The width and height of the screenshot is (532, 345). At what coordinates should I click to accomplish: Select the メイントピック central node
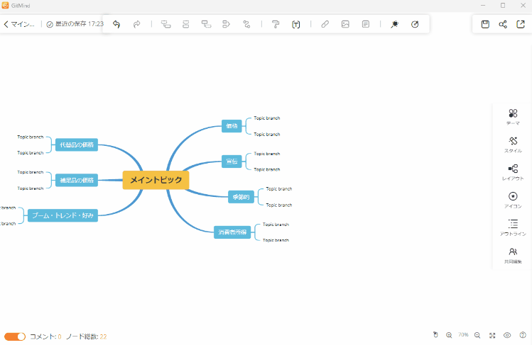(x=156, y=180)
